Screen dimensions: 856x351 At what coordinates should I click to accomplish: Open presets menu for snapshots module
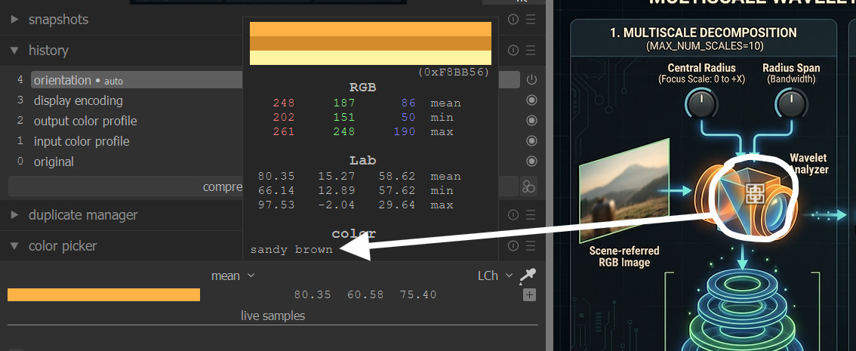(x=531, y=20)
